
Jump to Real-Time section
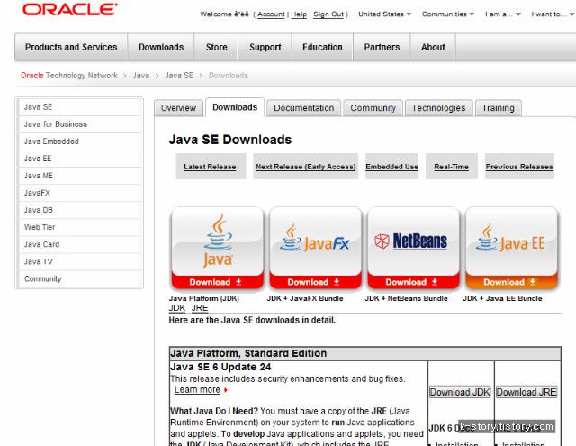[x=452, y=167]
